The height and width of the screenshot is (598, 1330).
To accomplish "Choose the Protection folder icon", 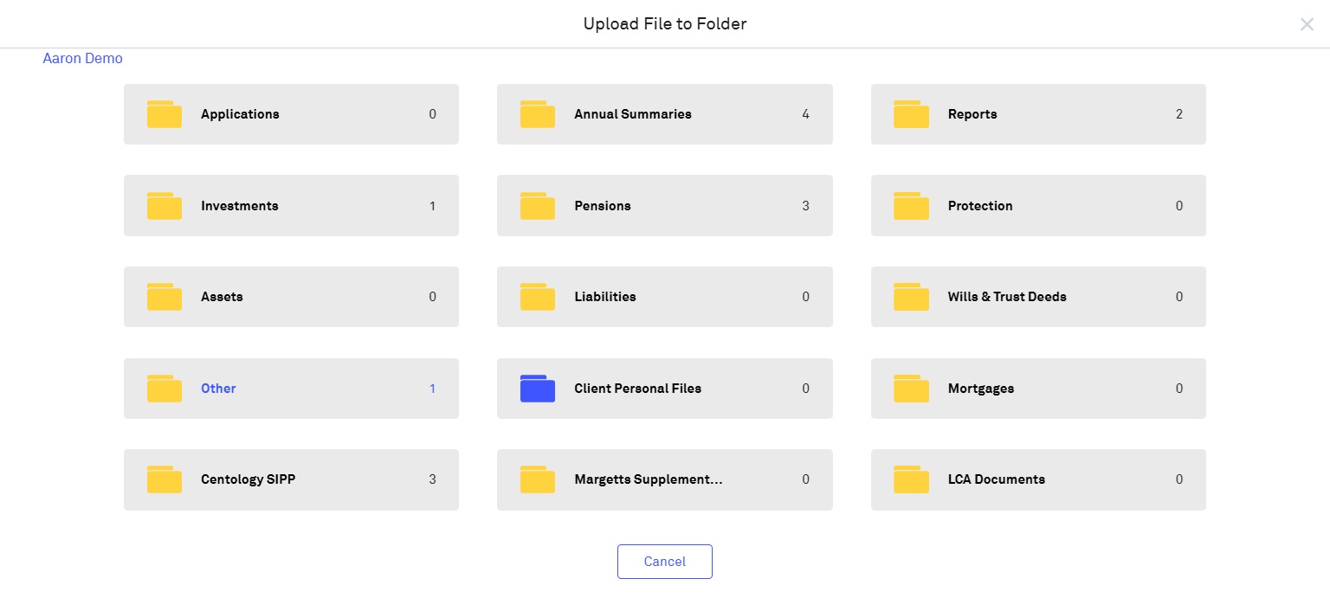I will click(x=911, y=206).
